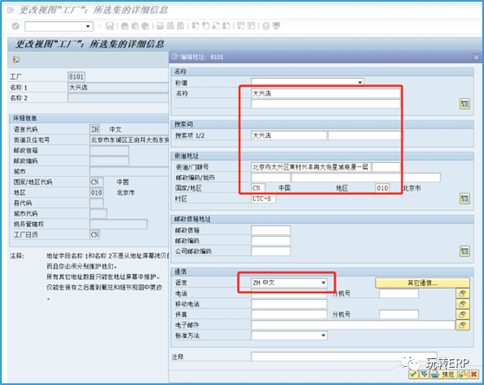Click the 工厂日历 field showing CN
This screenshot has height=385, width=484.
click(x=95, y=235)
